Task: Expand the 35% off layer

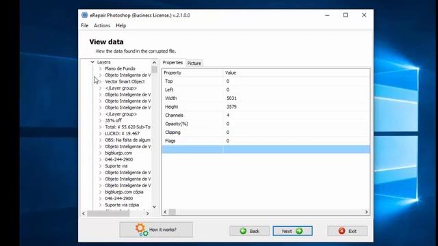Action: click(101, 120)
